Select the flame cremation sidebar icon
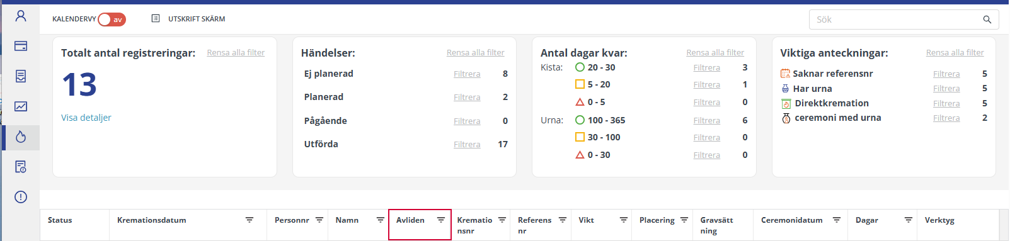 [x=21, y=137]
